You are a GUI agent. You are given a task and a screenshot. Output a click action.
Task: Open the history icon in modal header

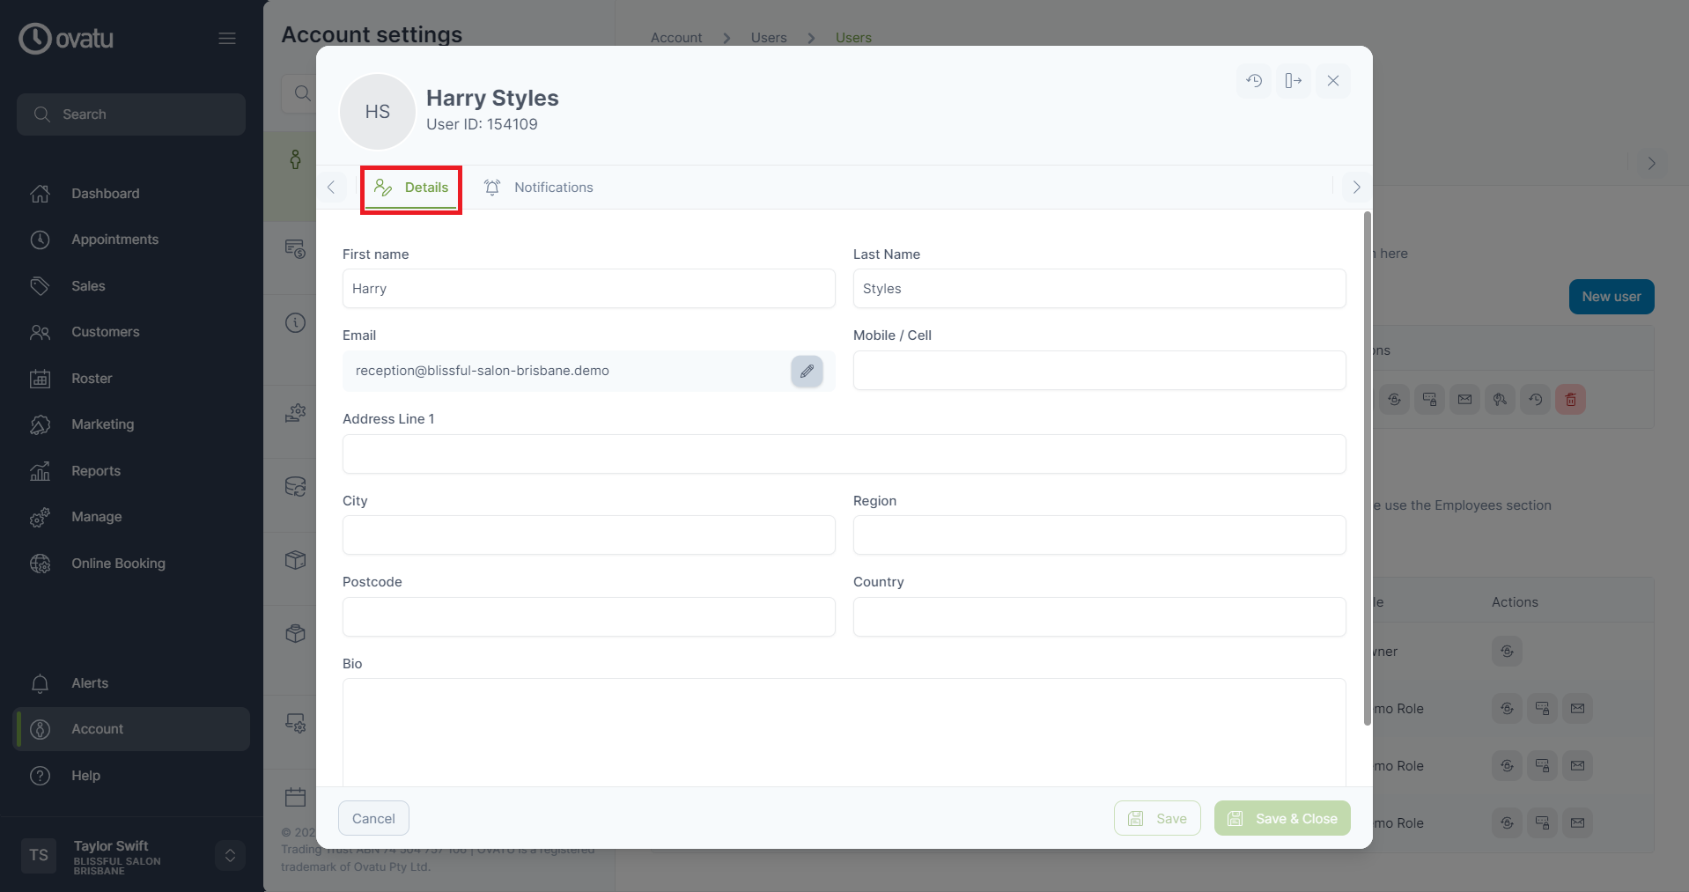point(1254,81)
